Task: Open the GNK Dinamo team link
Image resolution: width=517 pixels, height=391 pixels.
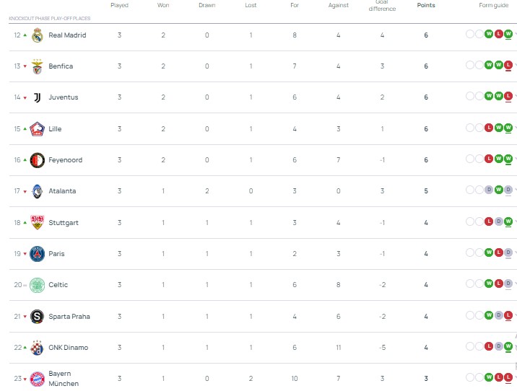Action: click(68, 348)
